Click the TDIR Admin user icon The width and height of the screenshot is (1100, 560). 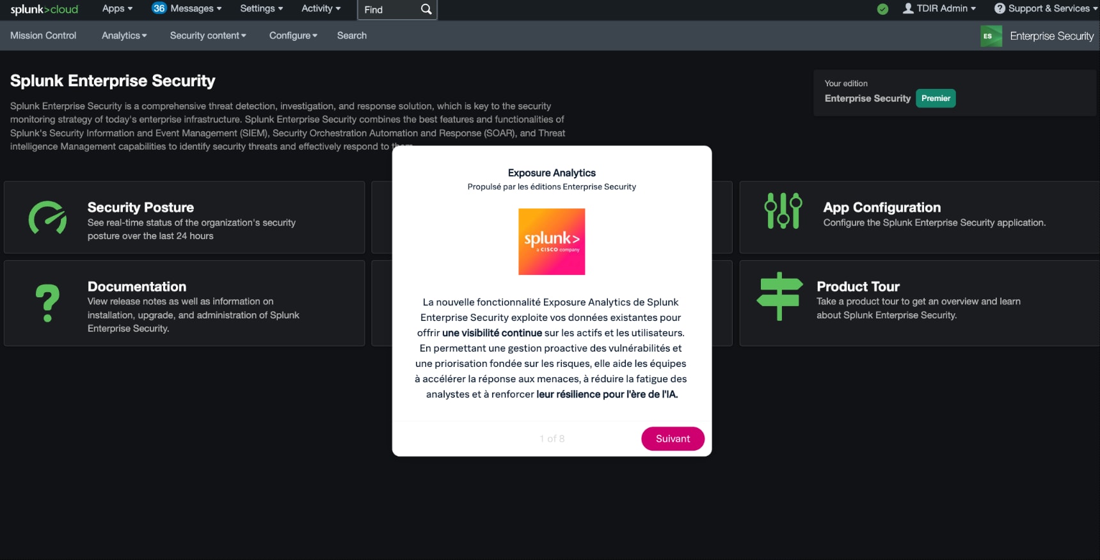[908, 8]
